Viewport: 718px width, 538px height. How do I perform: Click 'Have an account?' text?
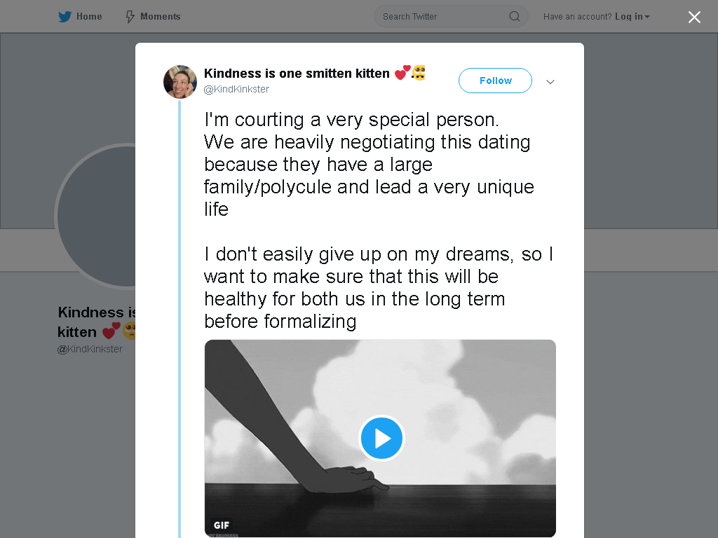click(578, 17)
